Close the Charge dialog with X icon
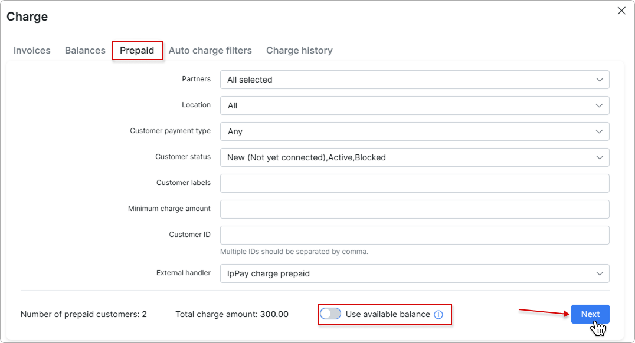Image resolution: width=635 pixels, height=343 pixels. tap(621, 11)
